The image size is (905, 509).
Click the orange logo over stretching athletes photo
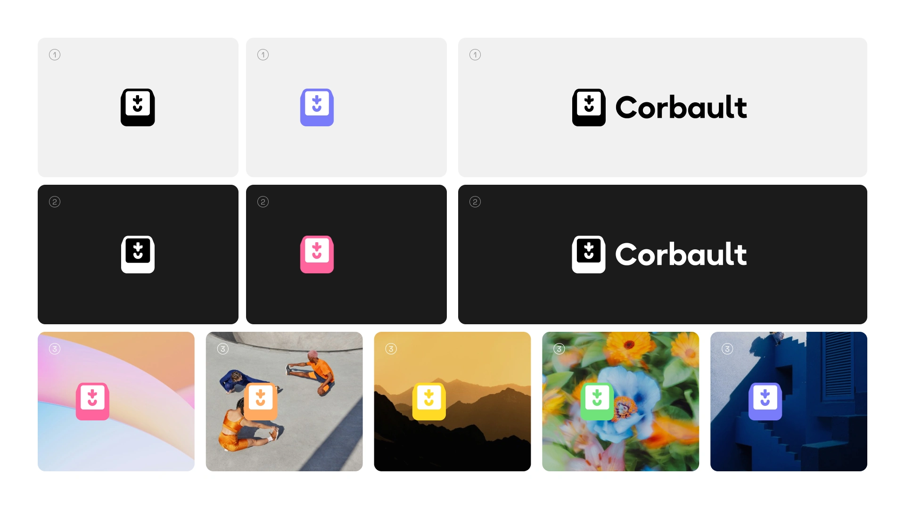pos(261,402)
